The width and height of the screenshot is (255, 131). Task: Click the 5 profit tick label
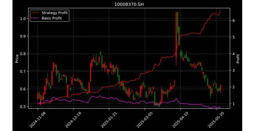[x=233, y=37]
